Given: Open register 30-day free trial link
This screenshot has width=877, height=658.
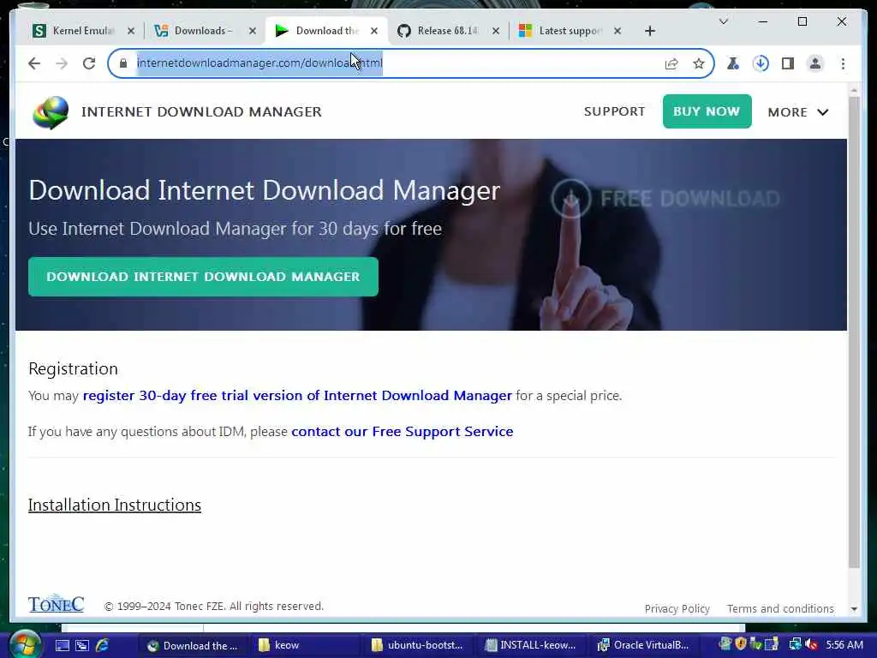Looking at the screenshot, I should coord(297,396).
